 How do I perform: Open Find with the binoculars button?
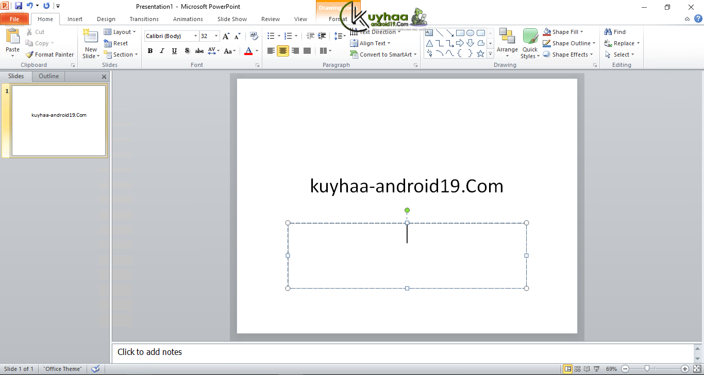(615, 32)
